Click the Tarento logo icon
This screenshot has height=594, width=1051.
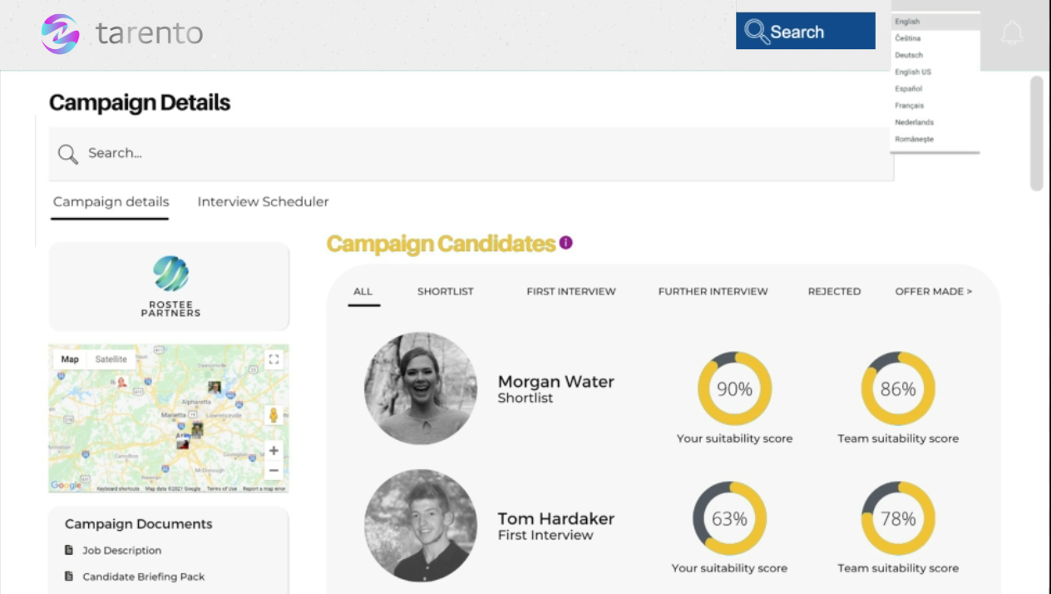(x=61, y=34)
